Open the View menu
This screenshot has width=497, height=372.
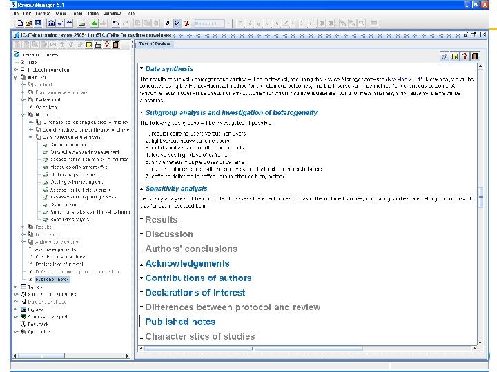click(x=61, y=14)
